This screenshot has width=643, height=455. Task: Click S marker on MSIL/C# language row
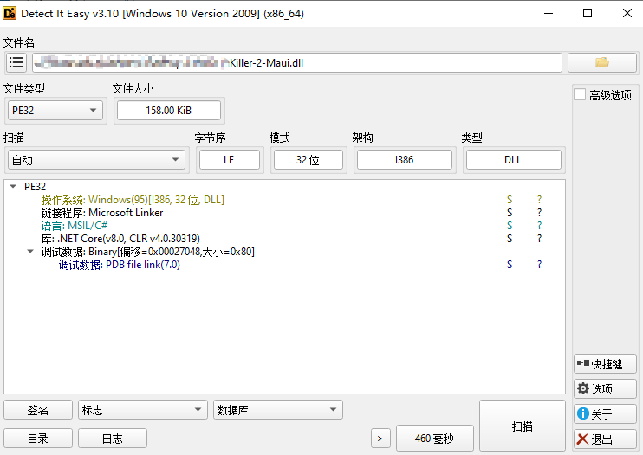tap(510, 226)
